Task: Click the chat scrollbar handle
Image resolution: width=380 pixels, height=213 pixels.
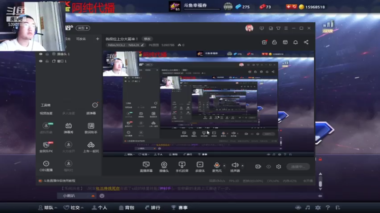Action: tap(320, 184)
